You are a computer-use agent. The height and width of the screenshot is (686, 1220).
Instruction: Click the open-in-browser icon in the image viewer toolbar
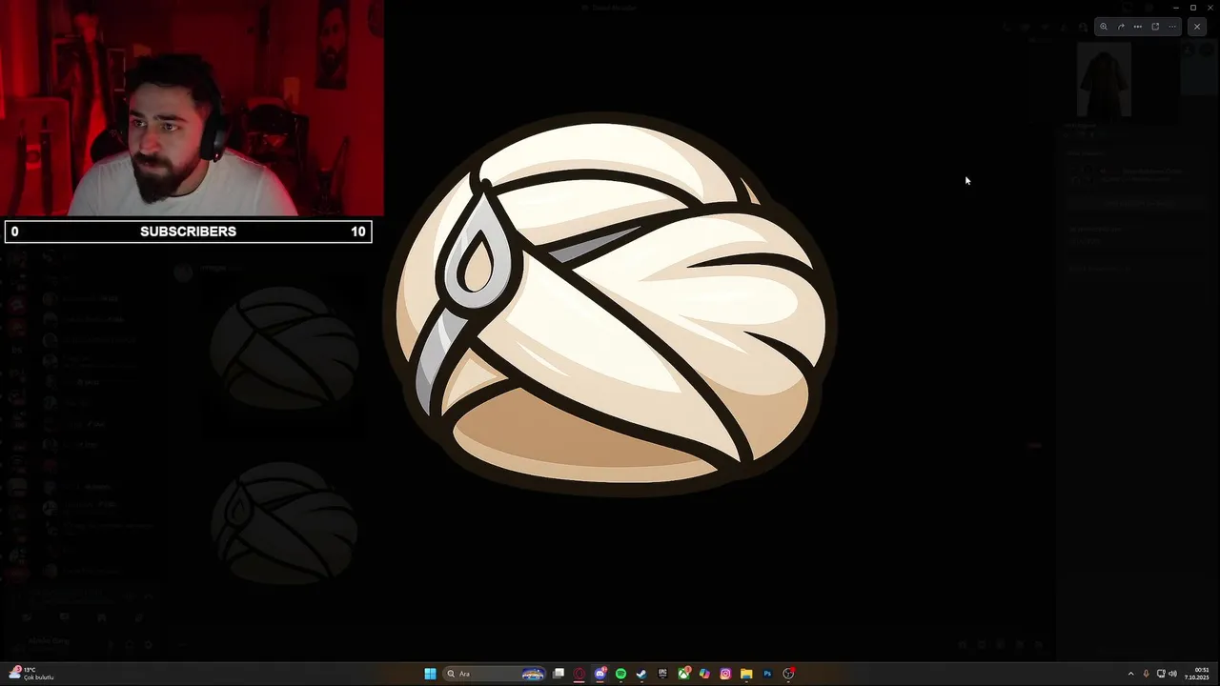click(1155, 27)
